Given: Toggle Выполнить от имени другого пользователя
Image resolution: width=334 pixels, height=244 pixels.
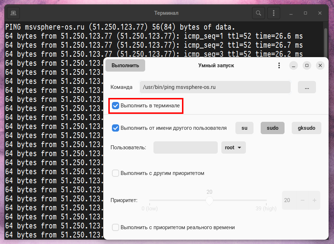Looking at the screenshot, I should (116, 128).
